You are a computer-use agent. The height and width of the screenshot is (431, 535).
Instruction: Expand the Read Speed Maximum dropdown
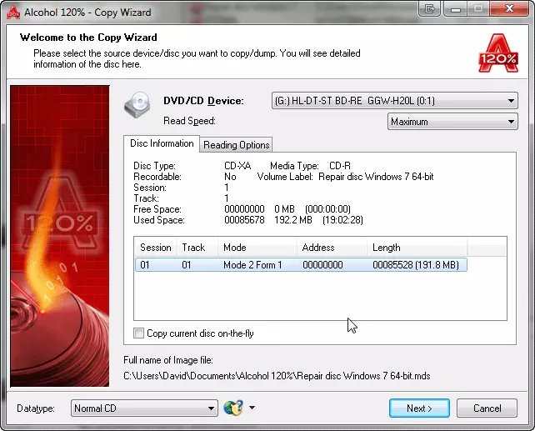pyautogui.click(x=452, y=122)
